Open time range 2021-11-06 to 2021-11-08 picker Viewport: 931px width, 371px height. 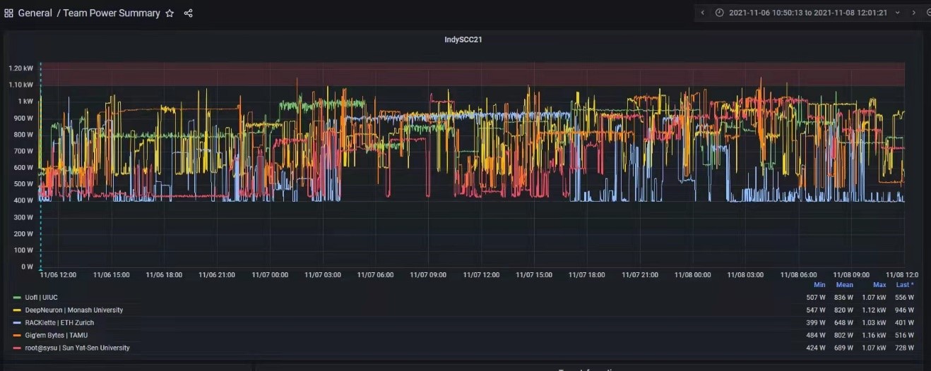[807, 13]
